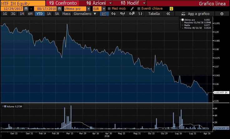Switch to candlestick chart icon

(113, 14)
